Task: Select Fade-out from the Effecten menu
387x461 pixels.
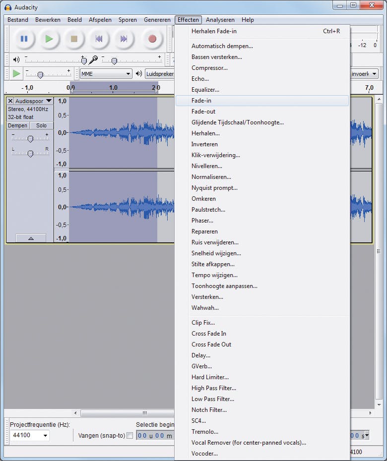Action: click(203, 112)
